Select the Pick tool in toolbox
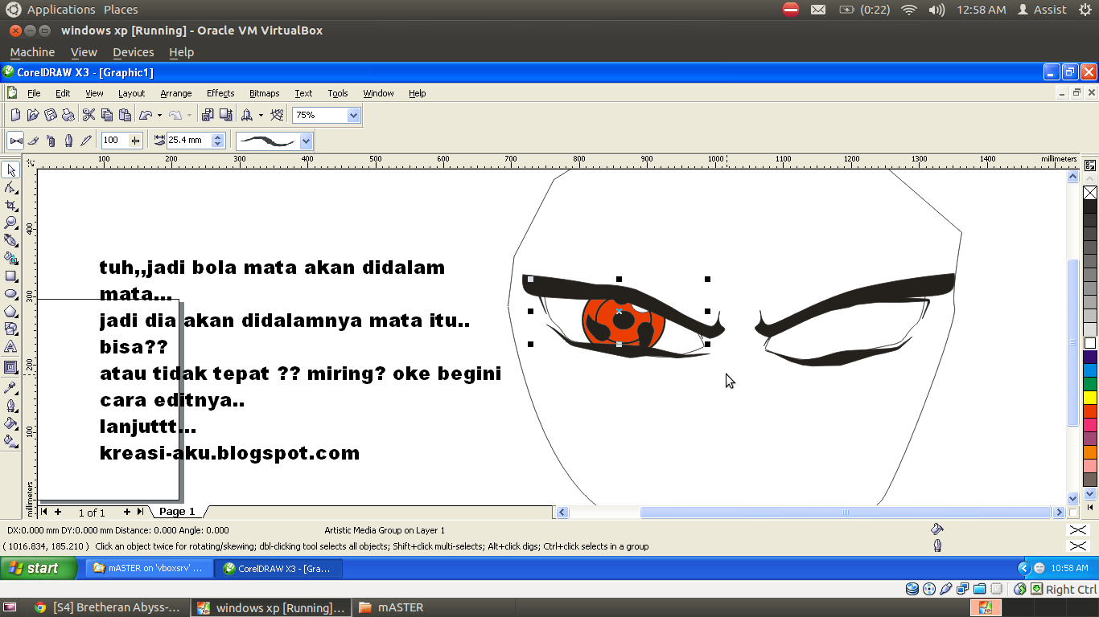This screenshot has width=1099, height=617. [10, 170]
